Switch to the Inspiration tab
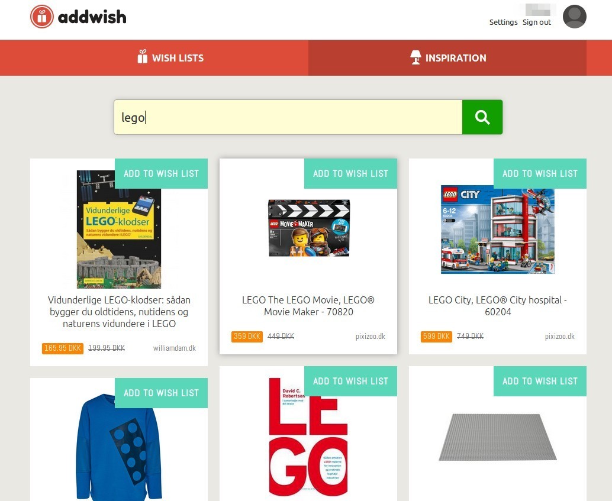This screenshot has width=612, height=501. [x=447, y=58]
